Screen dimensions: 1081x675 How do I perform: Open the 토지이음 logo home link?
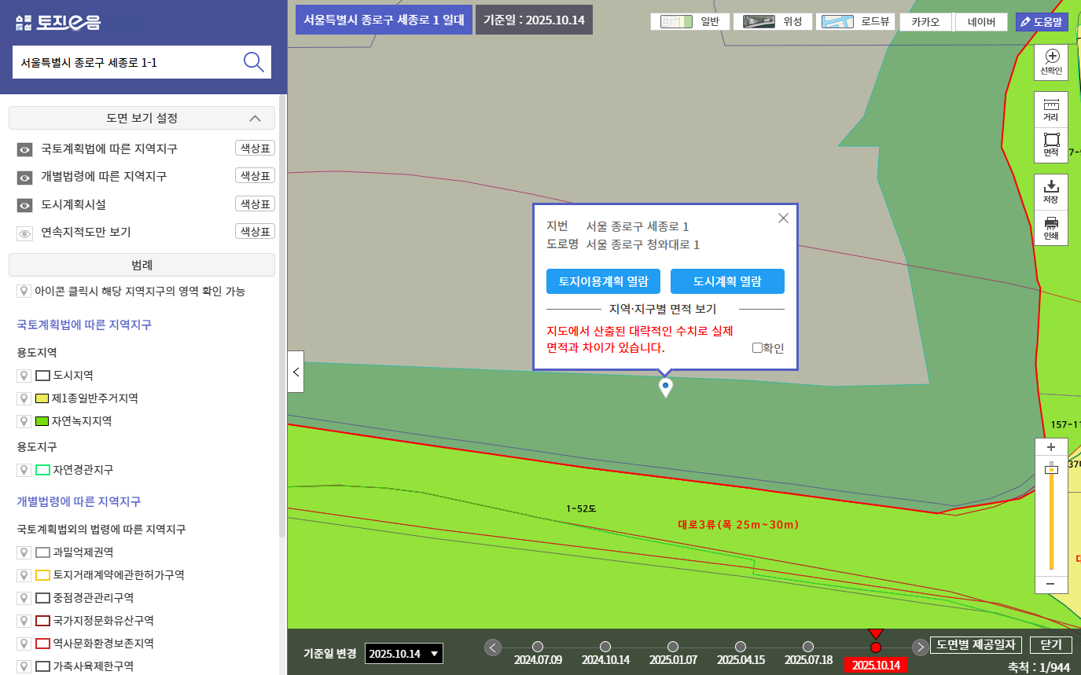58,22
